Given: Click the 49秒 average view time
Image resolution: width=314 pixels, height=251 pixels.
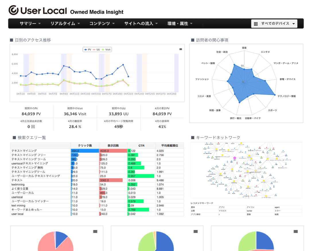Looking at the screenshot, I should point(118,127).
